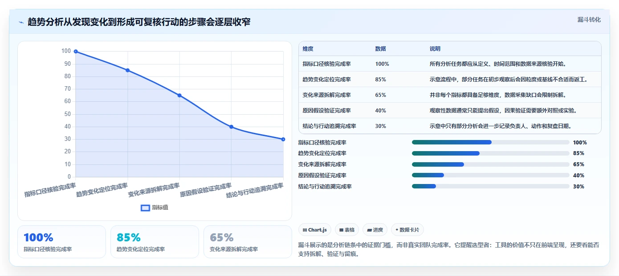Click the 数据卡片 tag chip
This screenshot has height=276, width=619.
coord(407,230)
